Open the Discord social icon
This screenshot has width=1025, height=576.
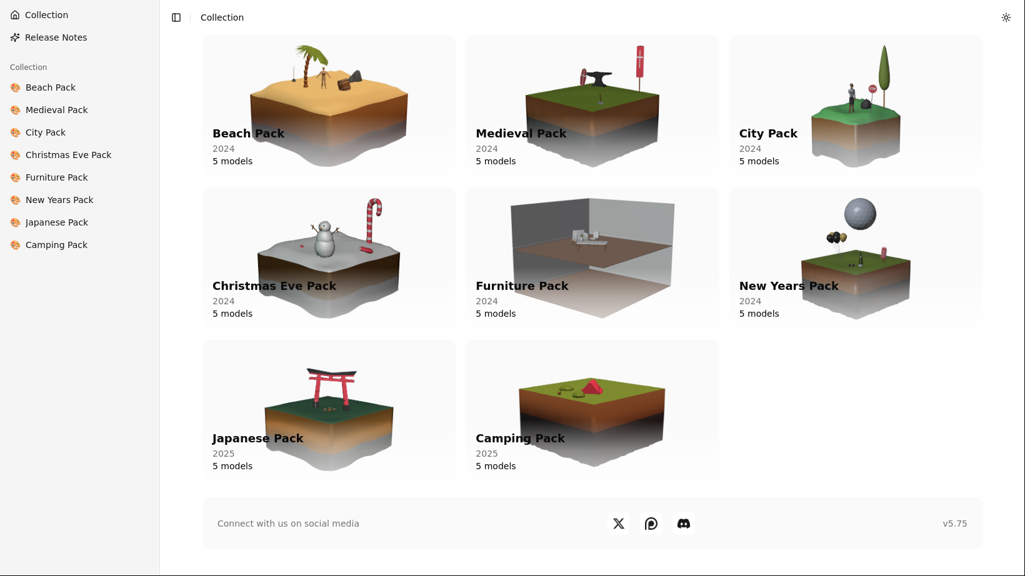tap(684, 524)
